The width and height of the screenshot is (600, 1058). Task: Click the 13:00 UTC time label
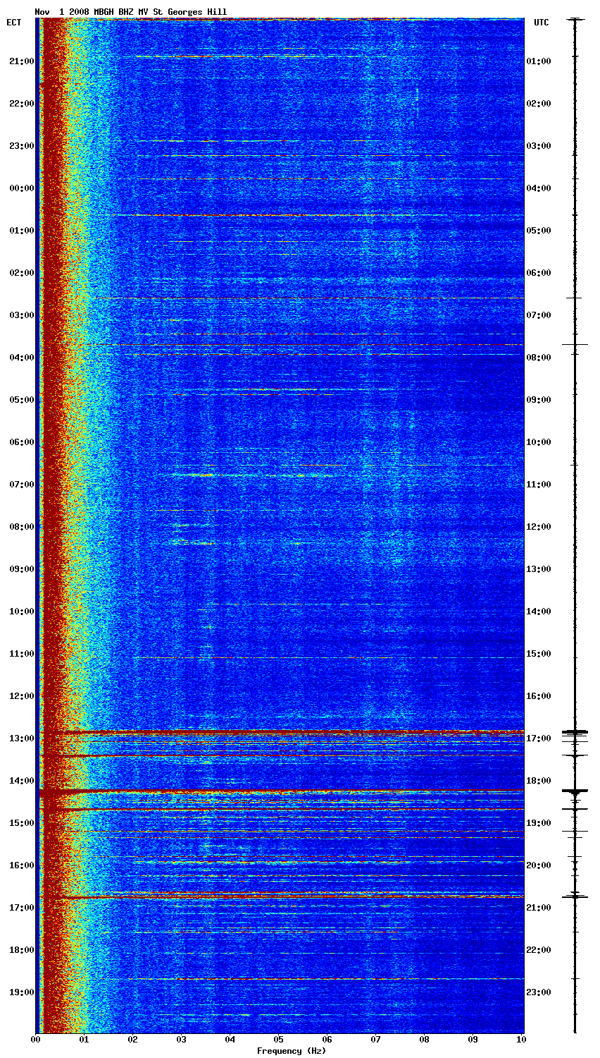point(539,569)
